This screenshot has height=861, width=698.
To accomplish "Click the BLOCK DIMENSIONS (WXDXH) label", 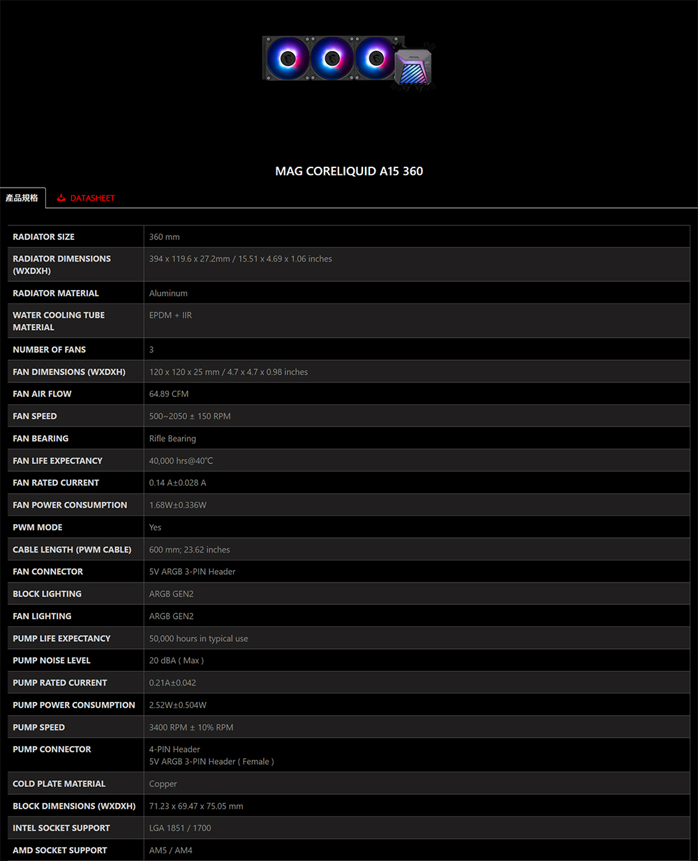I will [74, 806].
